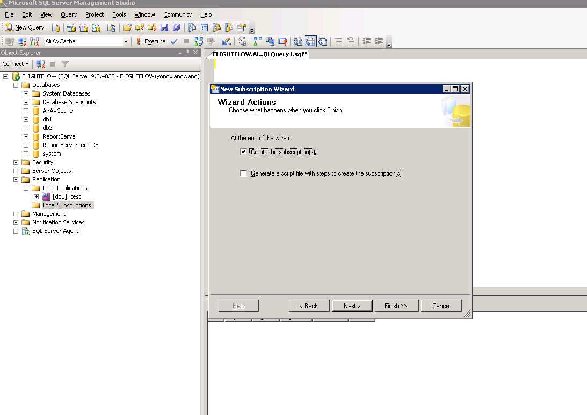Click the Parse query checkmark icon
587x415 pixels.
coord(174,41)
